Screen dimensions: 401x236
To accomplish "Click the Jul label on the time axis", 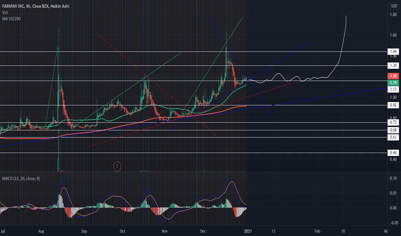I will (3, 231).
